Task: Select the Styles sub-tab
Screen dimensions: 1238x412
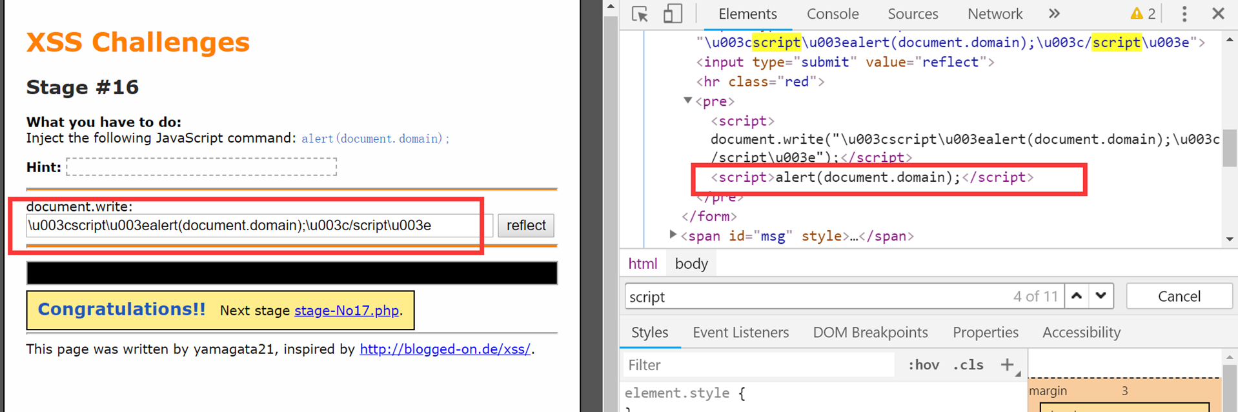Action: [x=649, y=332]
